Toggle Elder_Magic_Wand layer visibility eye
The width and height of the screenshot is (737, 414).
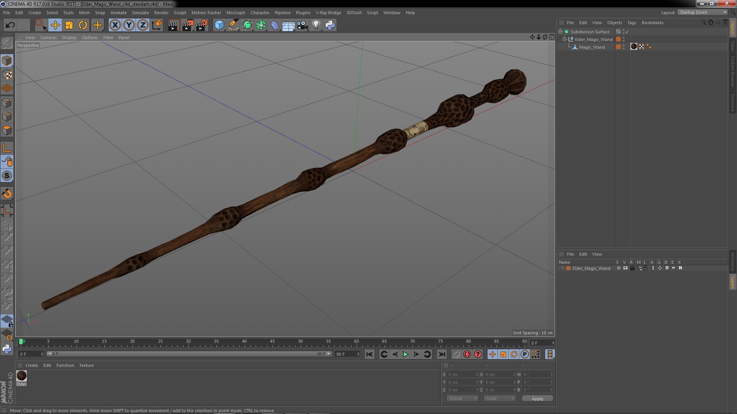(625, 268)
